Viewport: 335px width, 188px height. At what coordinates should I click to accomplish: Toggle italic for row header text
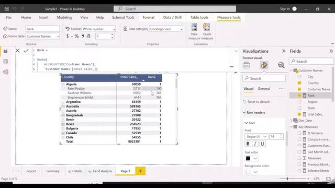255,144
